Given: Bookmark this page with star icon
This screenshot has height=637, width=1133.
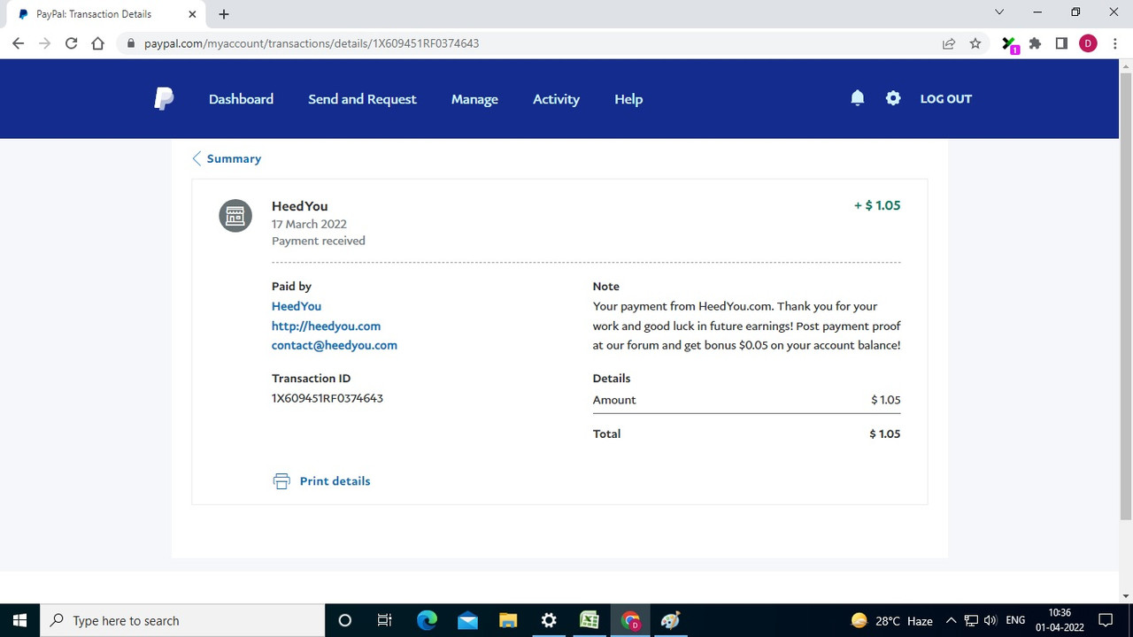Looking at the screenshot, I should click(x=975, y=43).
